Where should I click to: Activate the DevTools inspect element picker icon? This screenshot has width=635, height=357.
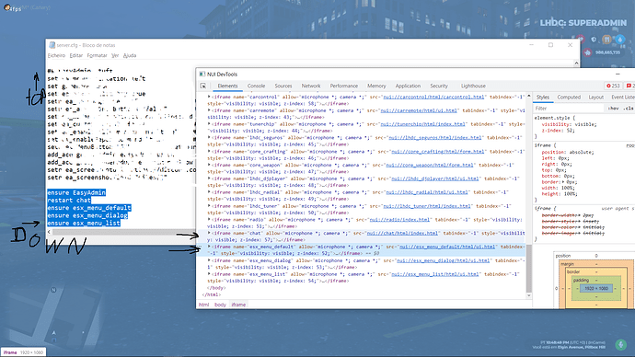point(203,86)
